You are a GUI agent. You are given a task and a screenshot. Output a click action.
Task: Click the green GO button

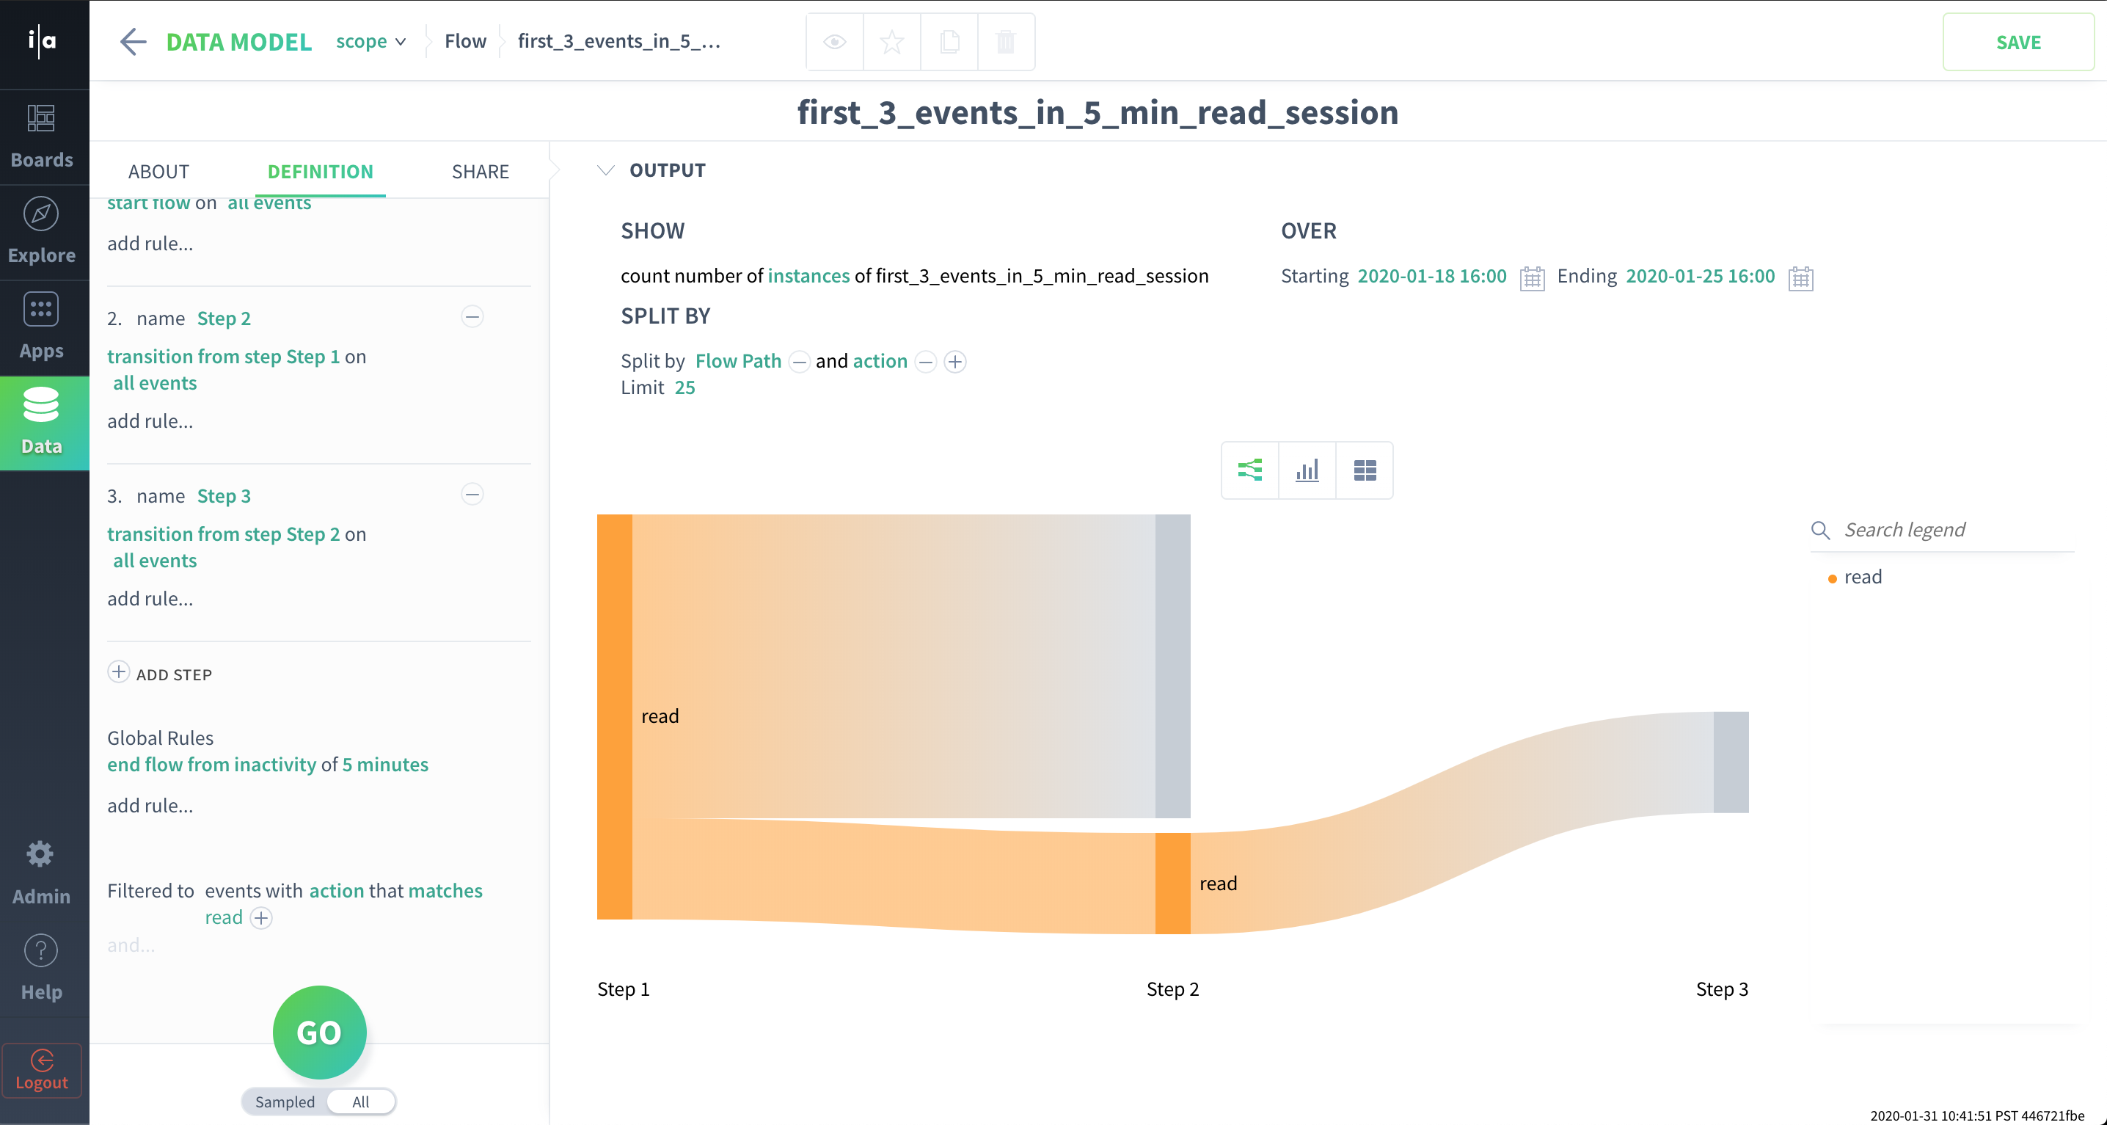coord(319,1032)
